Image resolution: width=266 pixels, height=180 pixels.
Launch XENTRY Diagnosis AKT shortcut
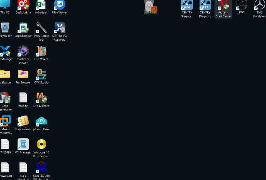click(205, 9)
